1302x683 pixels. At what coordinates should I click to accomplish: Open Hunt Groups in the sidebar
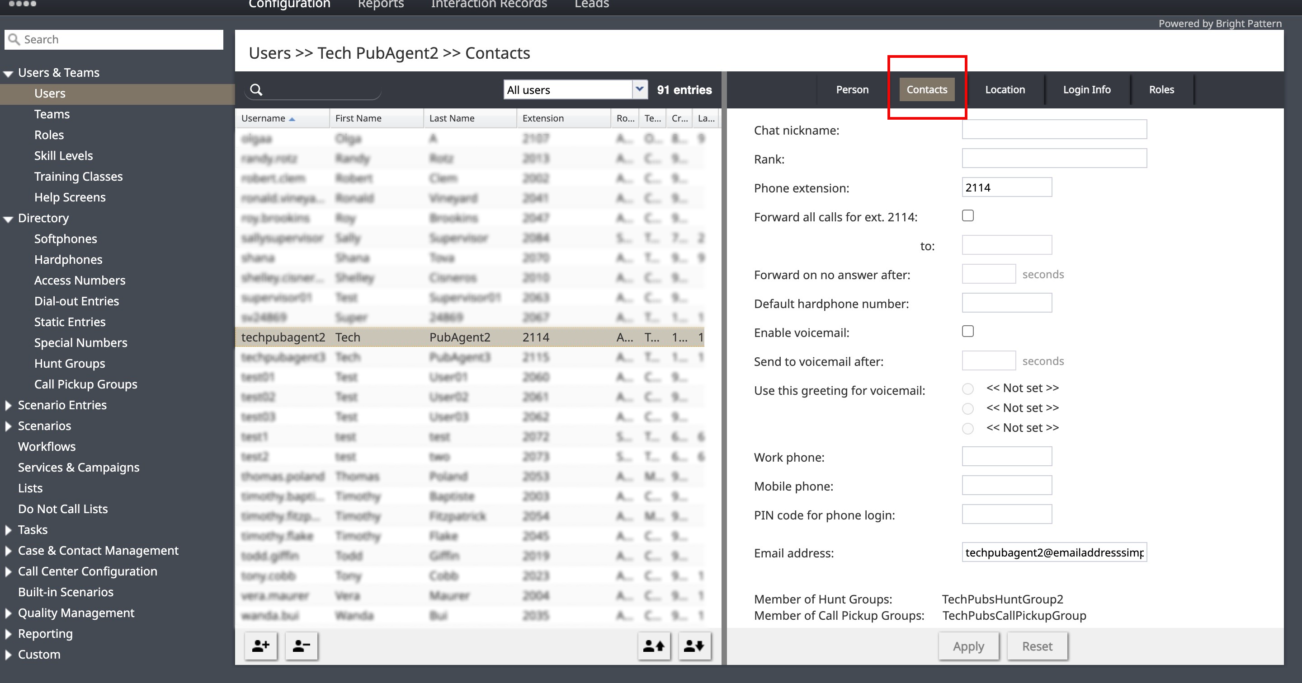(x=70, y=363)
